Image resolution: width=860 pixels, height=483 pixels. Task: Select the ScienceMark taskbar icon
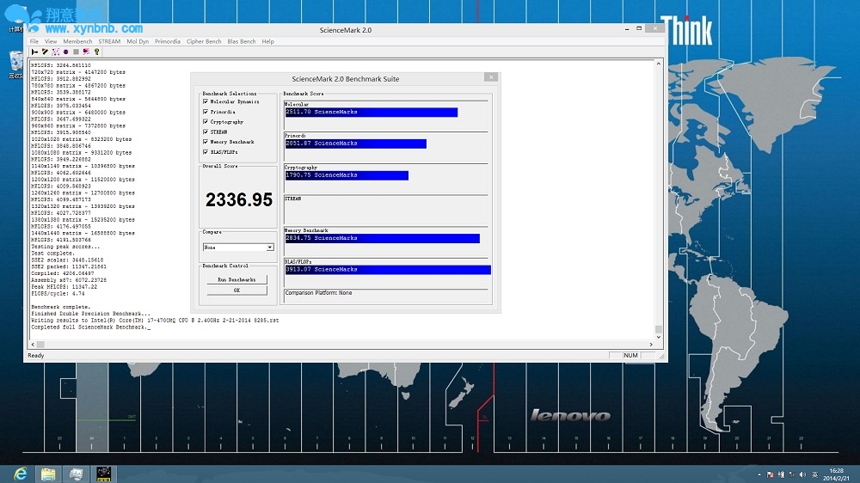(x=104, y=474)
